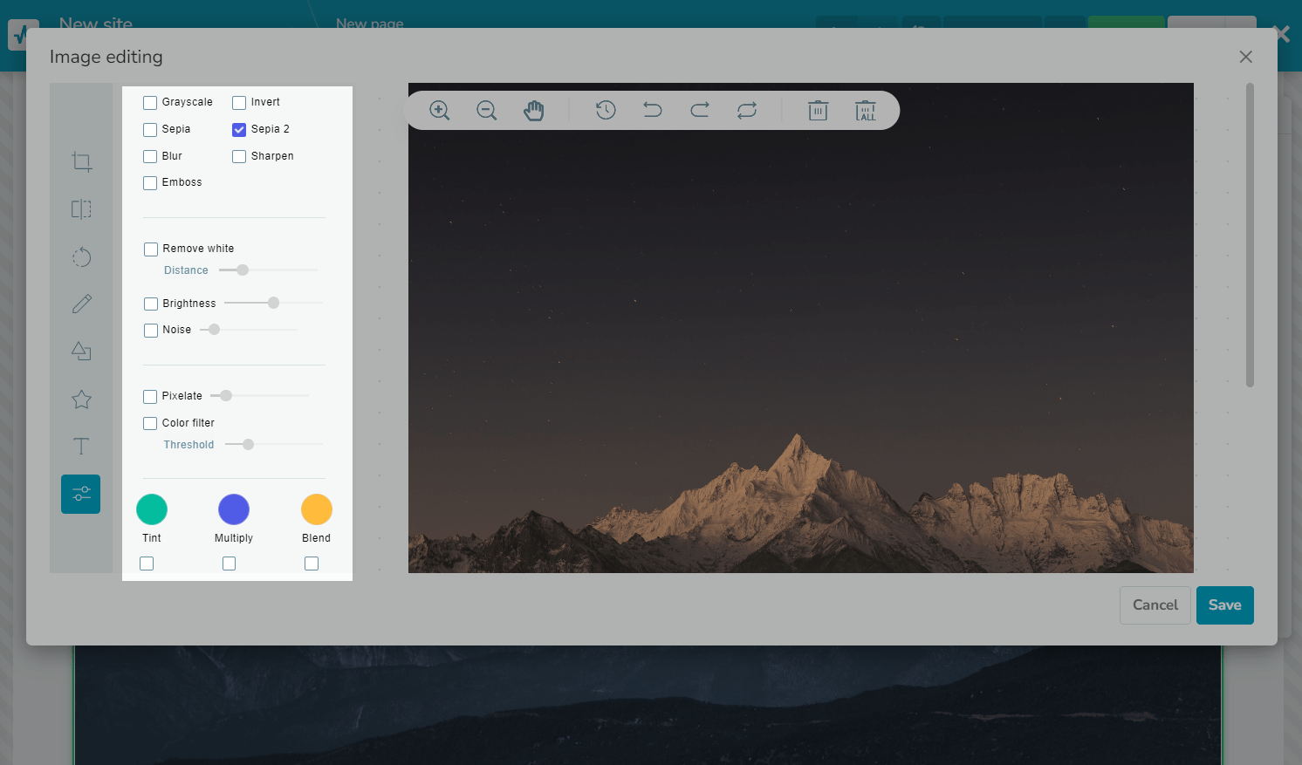Image resolution: width=1302 pixels, height=765 pixels.
Task: Uncheck the Sepia 2 filter
Action: pos(239,130)
